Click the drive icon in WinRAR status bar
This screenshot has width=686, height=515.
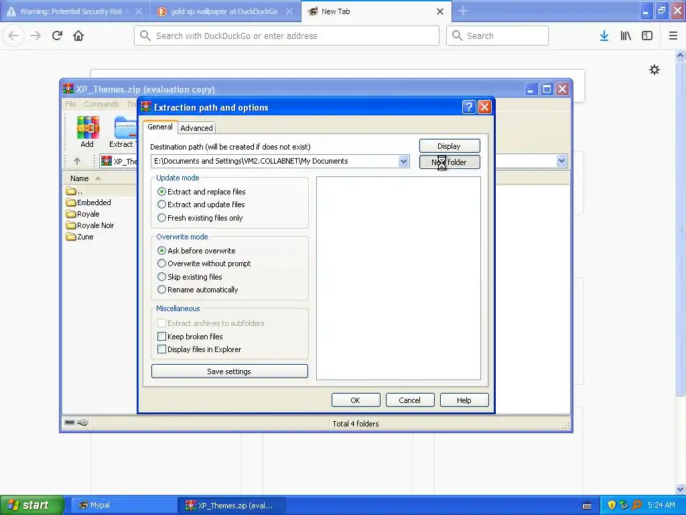70,422
